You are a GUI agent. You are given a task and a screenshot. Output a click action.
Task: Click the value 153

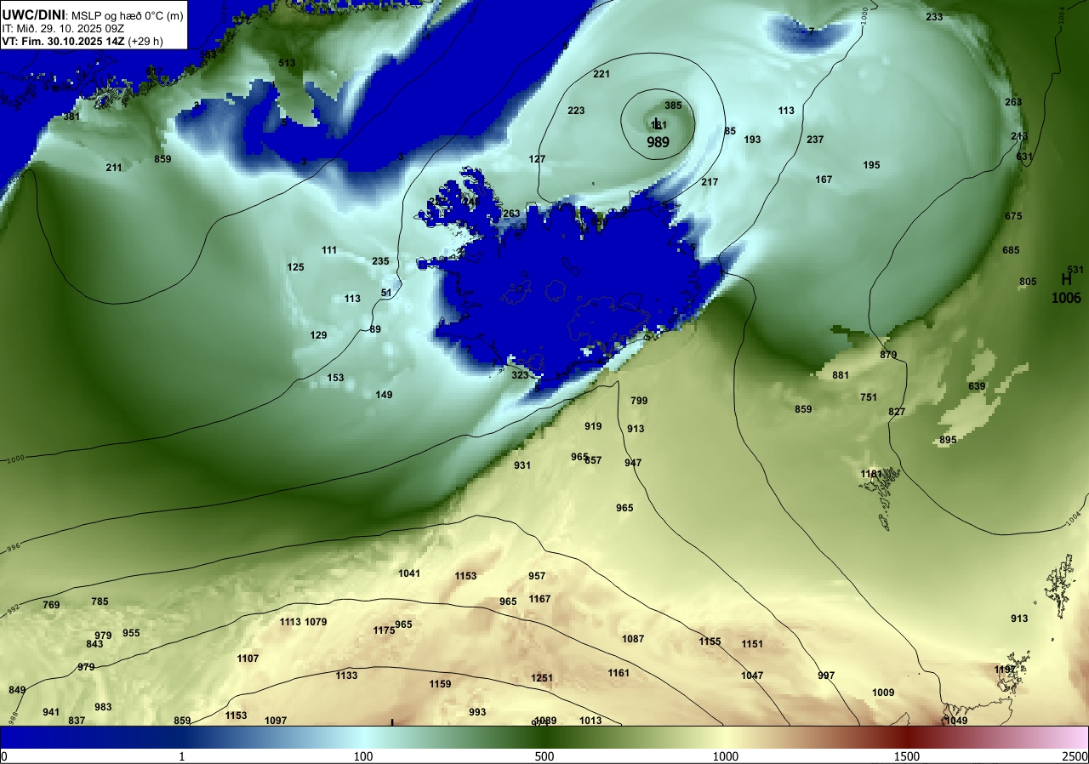pos(335,378)
